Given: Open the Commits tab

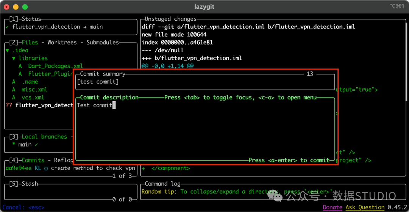Looking at the screenshot, I should click(33, 160).
